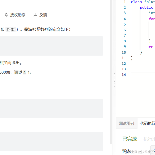
Task: Click line number 9 in the editor
Action: click(x=125, y=46)
